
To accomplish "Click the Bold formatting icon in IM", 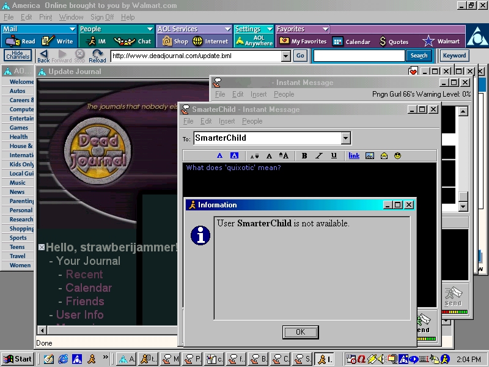I will 304,156.
